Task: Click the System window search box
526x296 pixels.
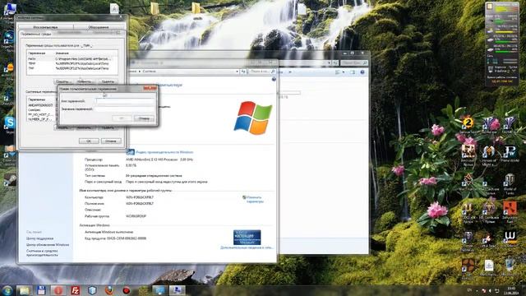Action: 262,72
